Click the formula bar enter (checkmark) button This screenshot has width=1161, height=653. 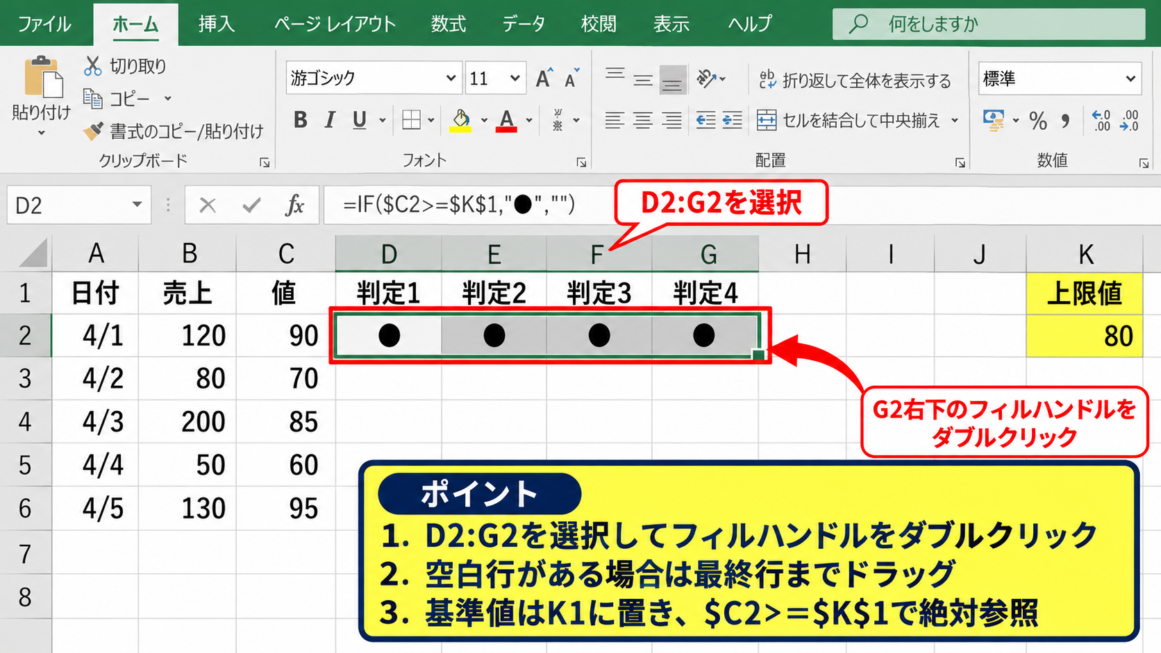[x=251, y=205]
